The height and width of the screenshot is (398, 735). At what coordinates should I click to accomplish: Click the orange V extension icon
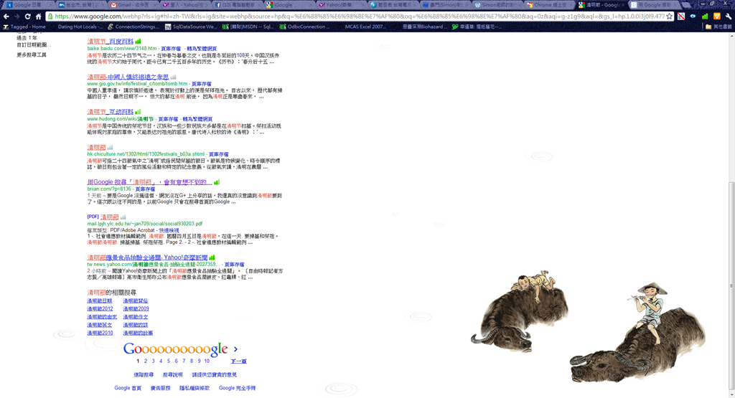coord(716,16)
